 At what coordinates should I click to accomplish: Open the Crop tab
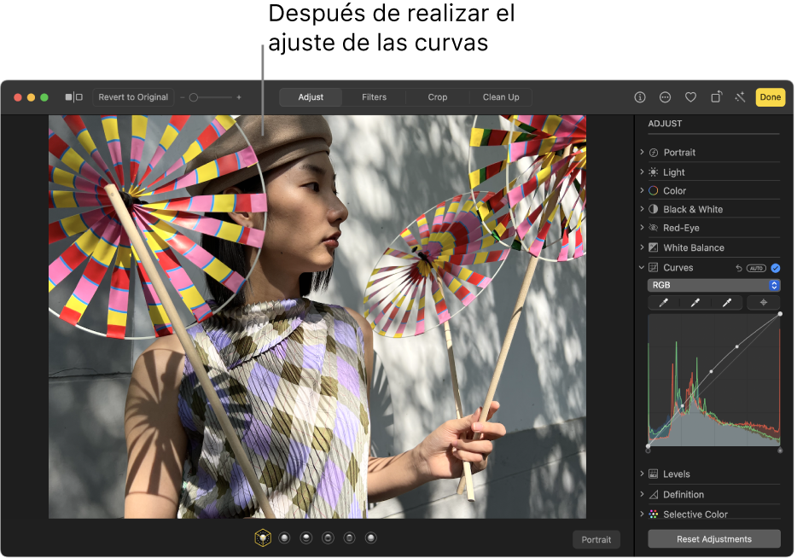click(x=438, y=97)
